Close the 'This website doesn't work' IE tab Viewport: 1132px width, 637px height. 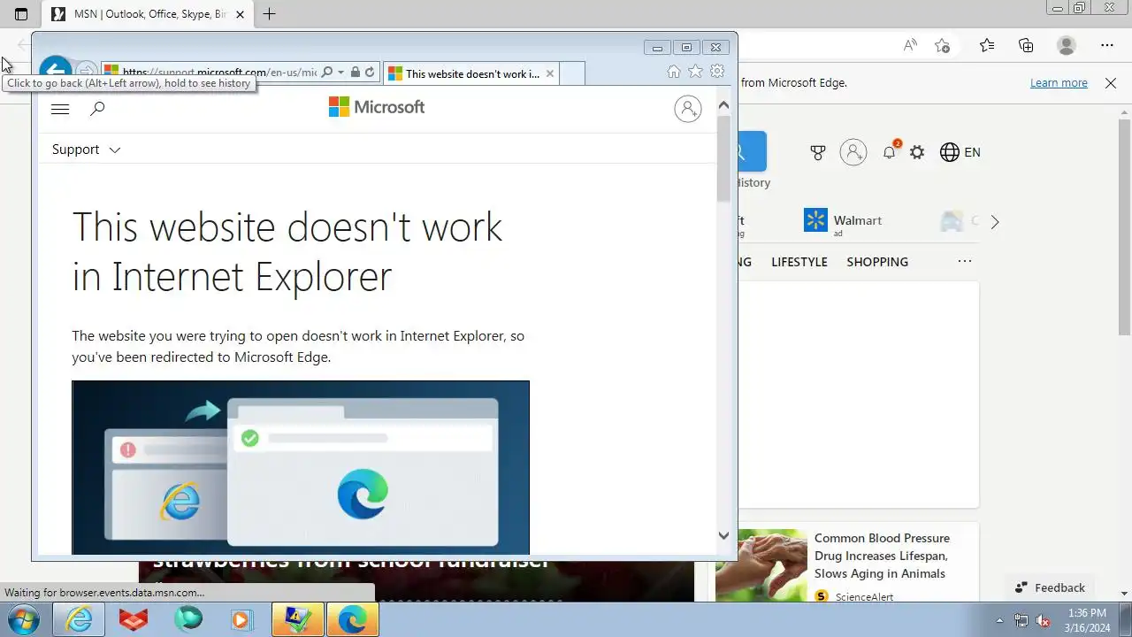(550, 73)
